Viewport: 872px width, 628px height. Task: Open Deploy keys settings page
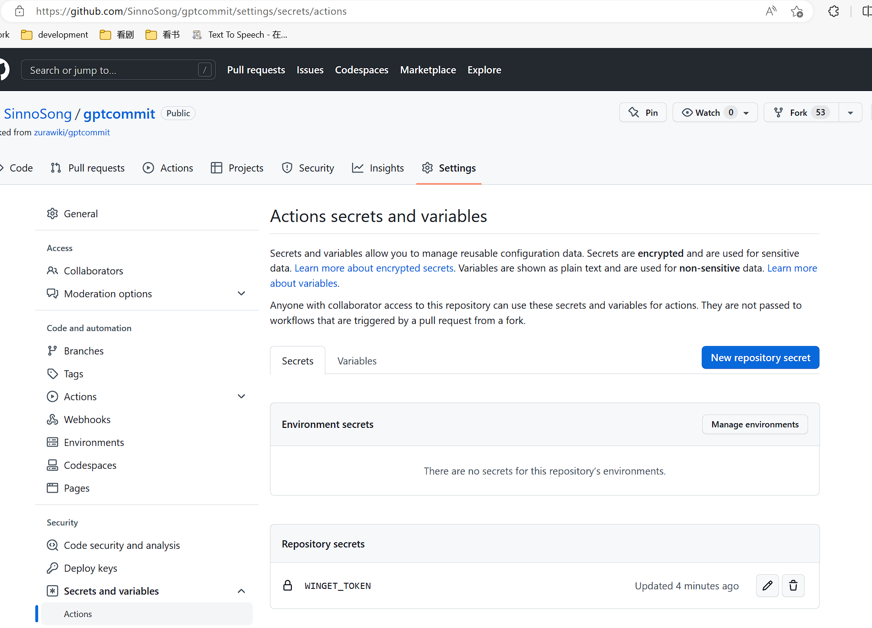(147, 568)
